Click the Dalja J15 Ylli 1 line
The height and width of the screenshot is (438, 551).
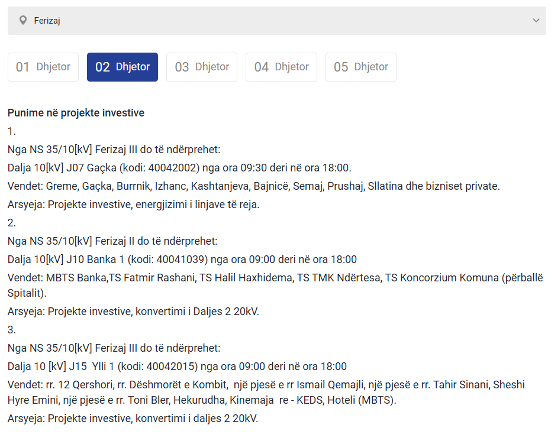coord(177,366)
